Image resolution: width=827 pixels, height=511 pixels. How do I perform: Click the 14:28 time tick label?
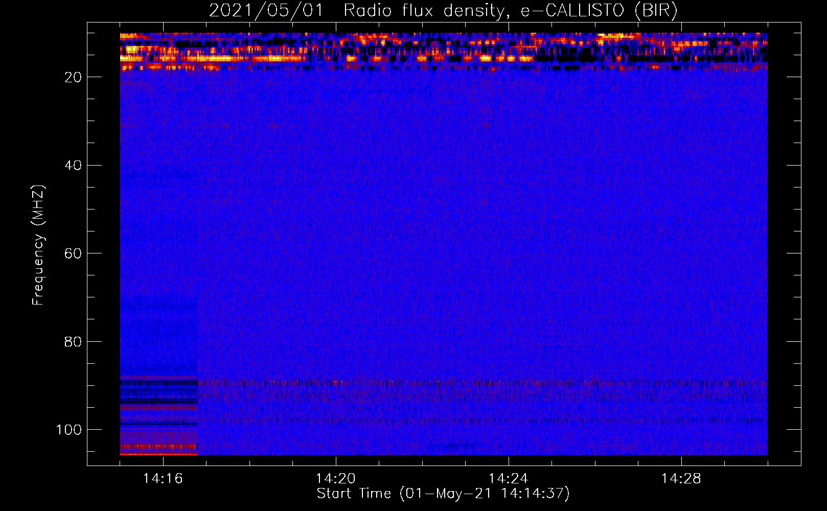click(681, 479)
